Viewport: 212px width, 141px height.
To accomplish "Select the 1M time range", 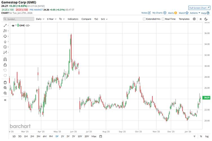I will [x=26, y=136].
